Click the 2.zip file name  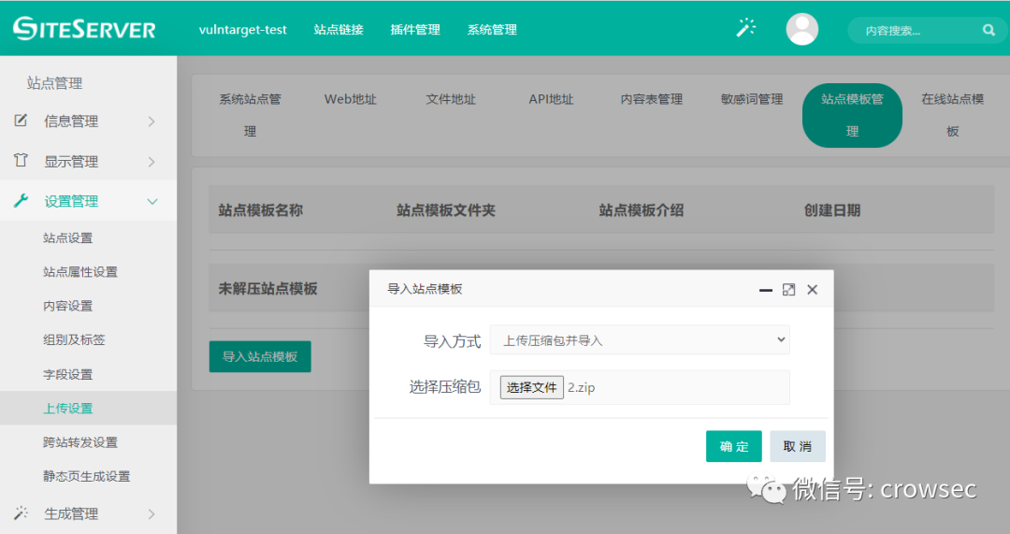[x=581, y=388]
